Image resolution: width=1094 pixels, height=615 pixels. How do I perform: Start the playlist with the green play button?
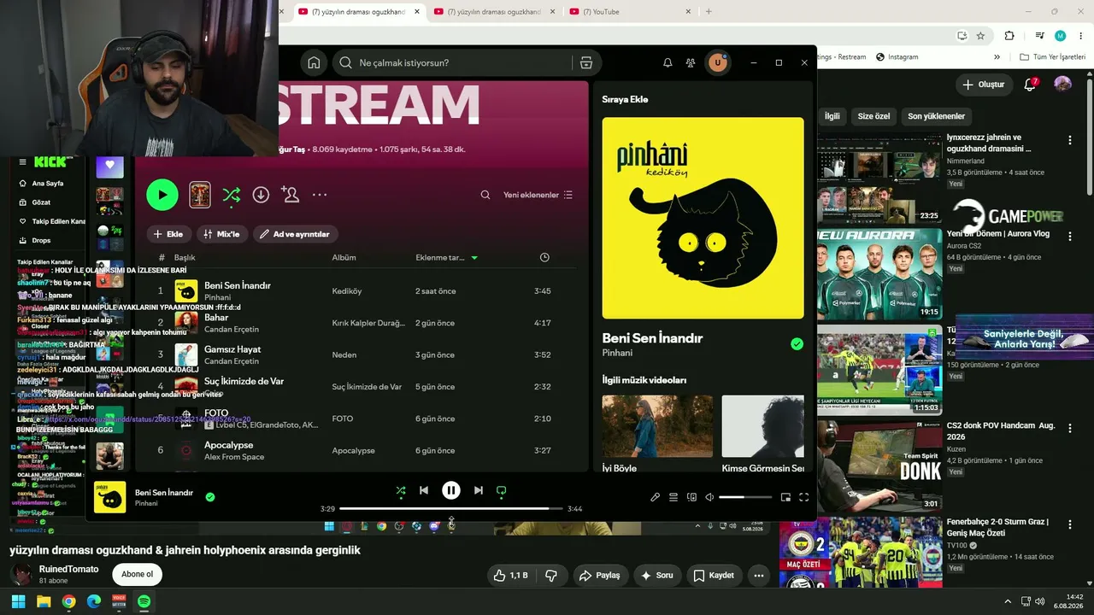click(x=162, y=195)
